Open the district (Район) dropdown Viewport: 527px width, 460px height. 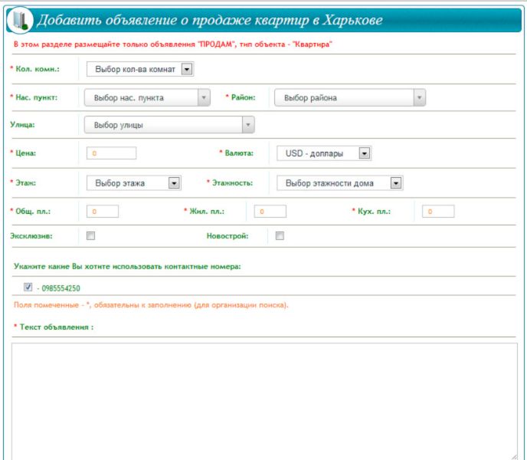(x=349, y=98)
